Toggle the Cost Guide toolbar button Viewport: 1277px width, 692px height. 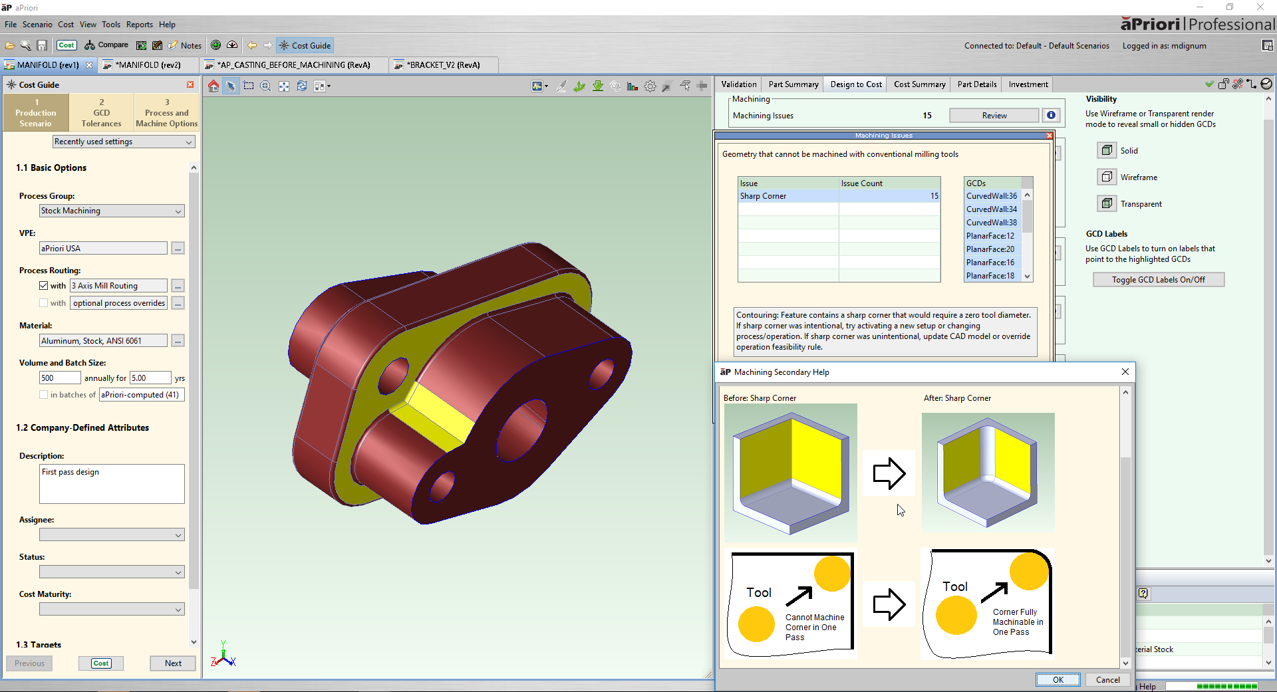coord(305,45)
